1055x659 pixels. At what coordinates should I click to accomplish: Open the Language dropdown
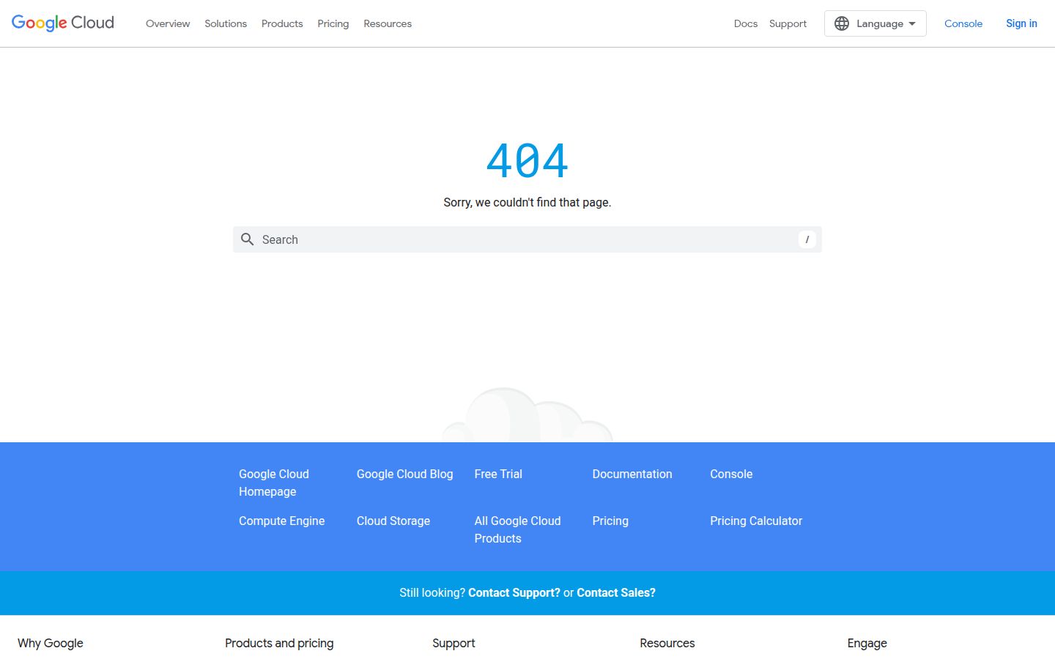pyautogui.click(x=875, y=23)
